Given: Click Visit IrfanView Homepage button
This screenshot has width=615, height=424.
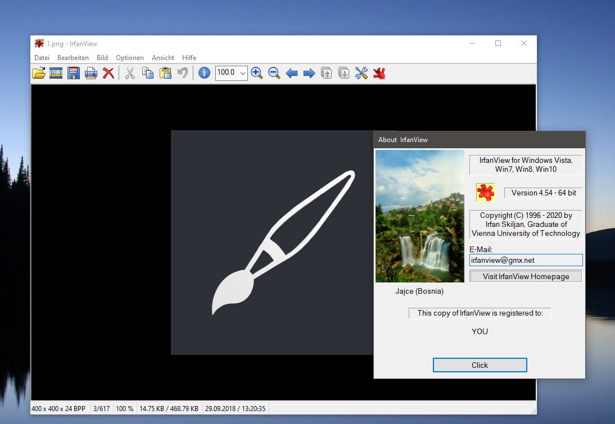Looking at the screenshot, I should (526, 276).
